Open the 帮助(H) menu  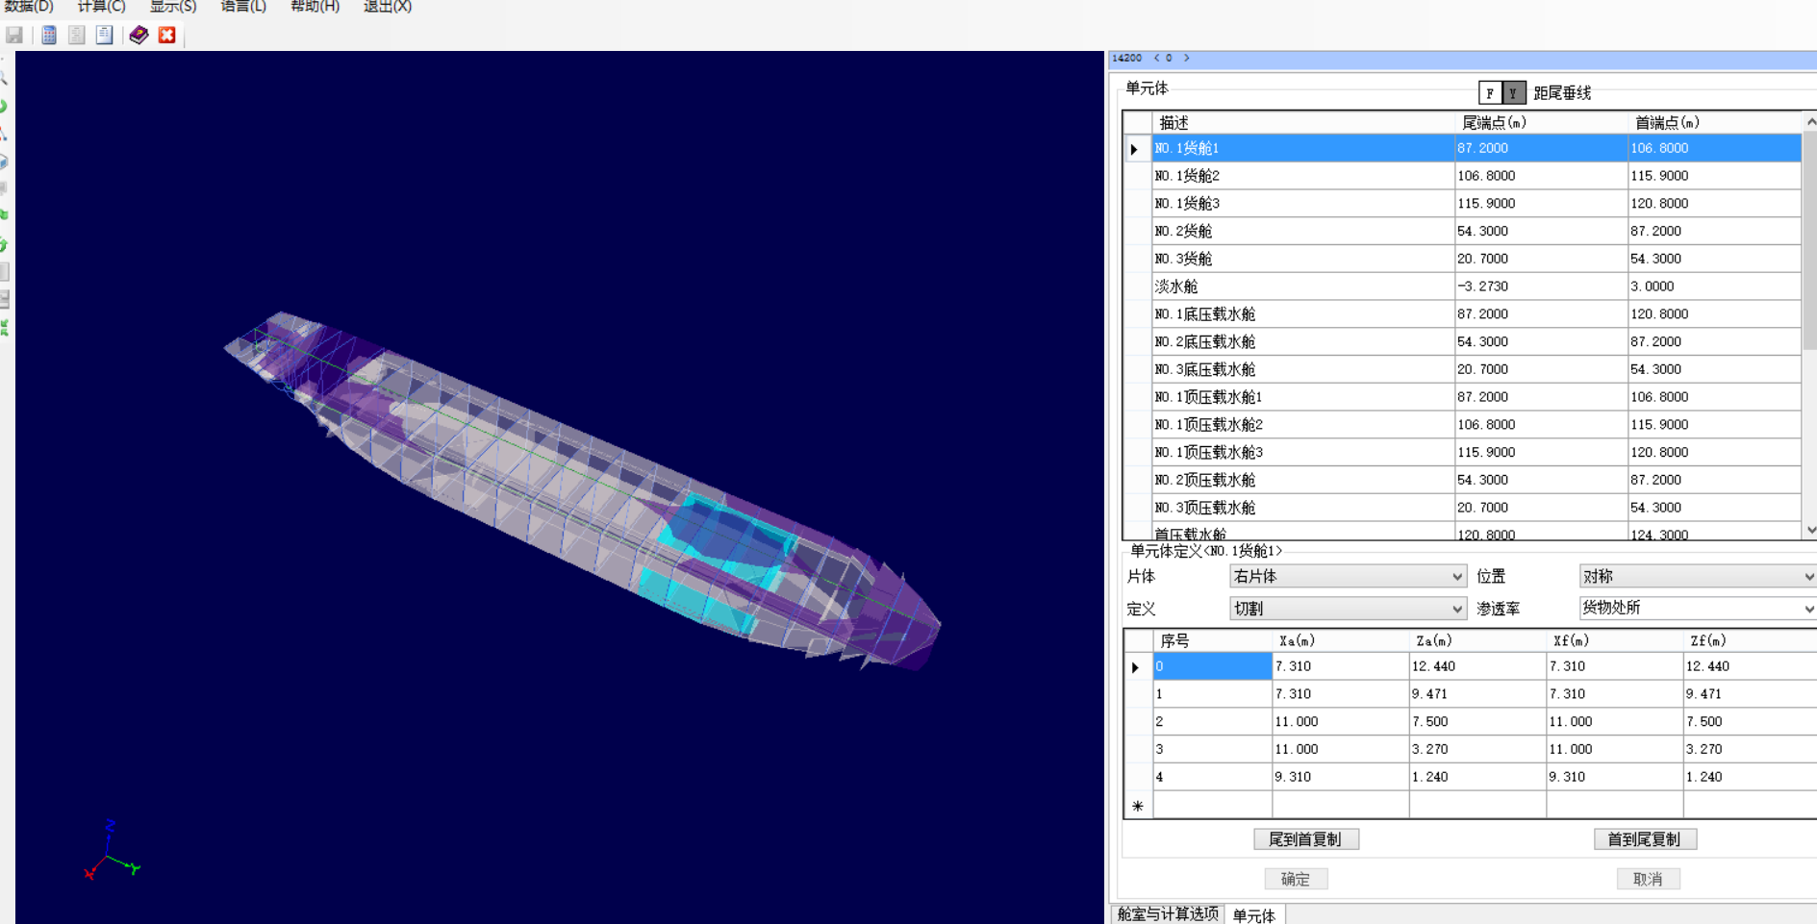[x=315, y=7]
